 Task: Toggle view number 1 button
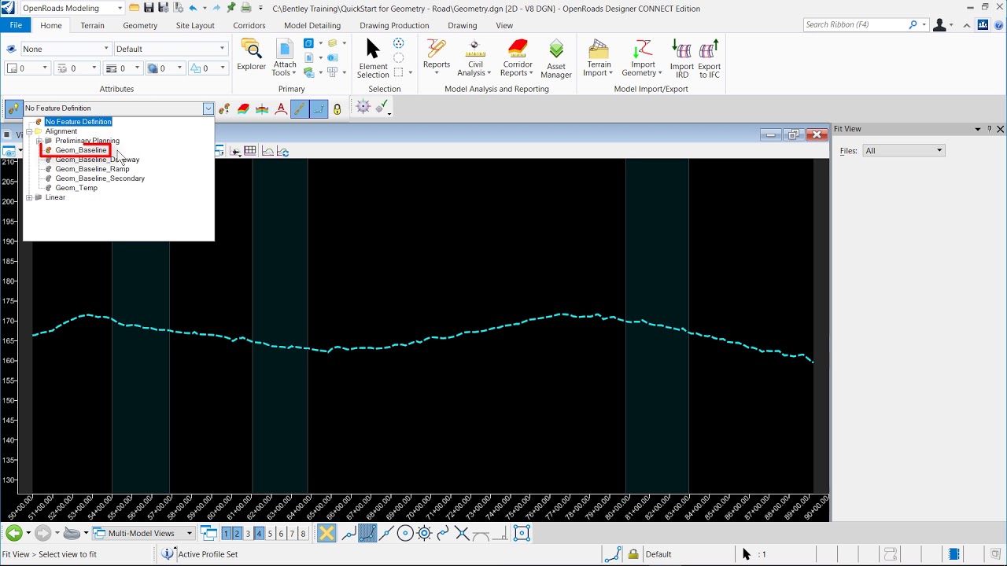pyautogui.click(x=227, y=534)
